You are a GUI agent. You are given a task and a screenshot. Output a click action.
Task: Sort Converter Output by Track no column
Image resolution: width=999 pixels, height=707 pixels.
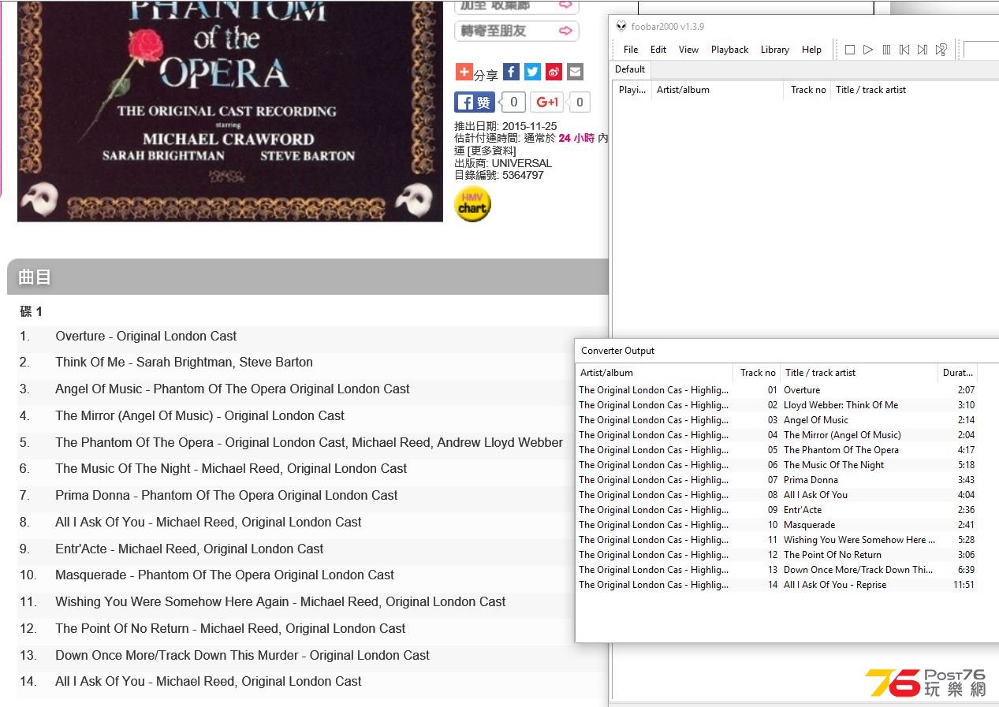[x=757, y=373]
